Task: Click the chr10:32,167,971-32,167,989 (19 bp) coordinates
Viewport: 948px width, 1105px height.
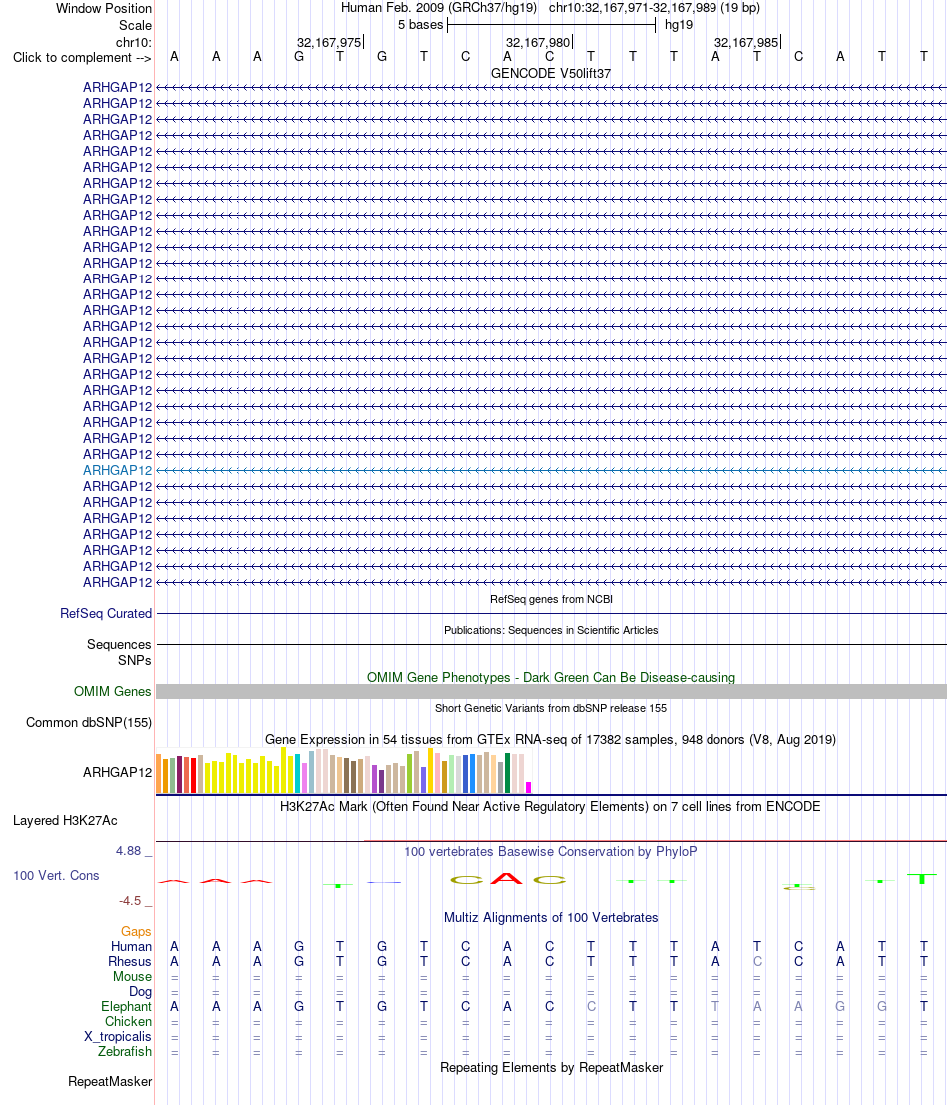Action: click(x=655, y=8)
